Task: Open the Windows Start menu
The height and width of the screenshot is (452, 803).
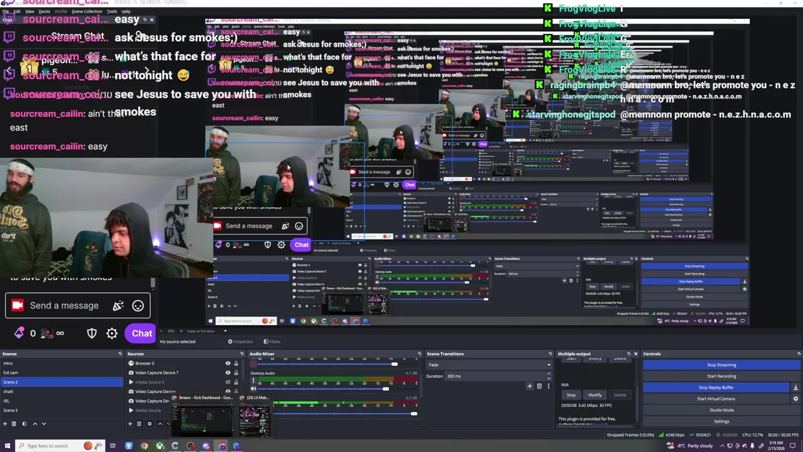Action: [x=7, y=446]
